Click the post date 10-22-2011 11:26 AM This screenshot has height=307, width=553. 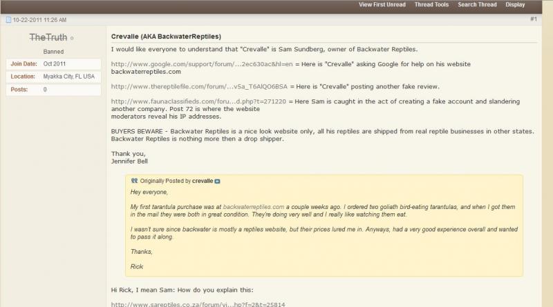click(x=39, y=20)
